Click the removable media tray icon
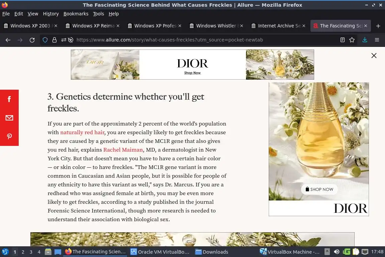 (327, 252)
